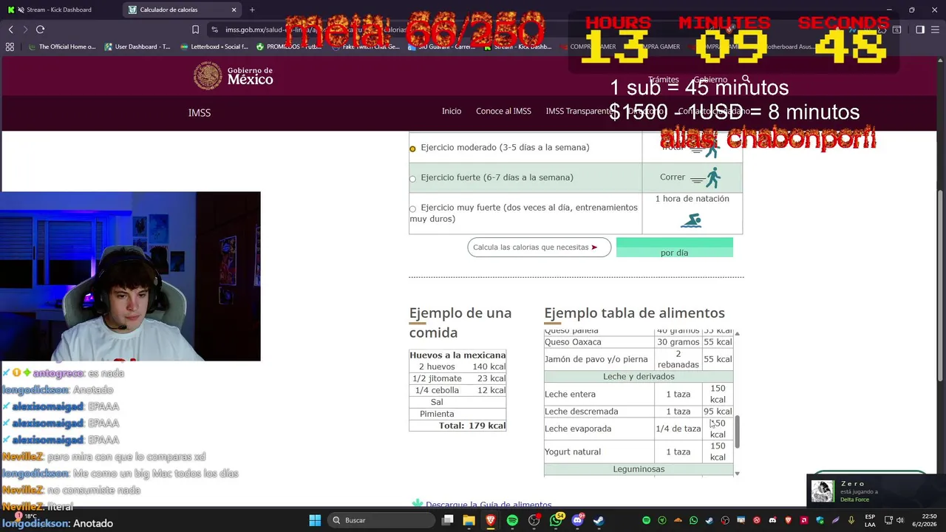Click 'Jamón de pavo y/o pierna' row
The width and height of the screenshot is (946, 532).
639,359
